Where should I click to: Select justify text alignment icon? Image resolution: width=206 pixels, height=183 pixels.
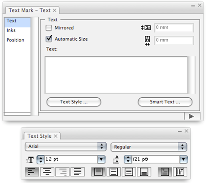click(78, 172)
